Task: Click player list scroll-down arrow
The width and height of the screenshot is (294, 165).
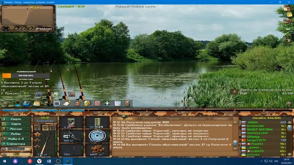Action: (289, 154)
